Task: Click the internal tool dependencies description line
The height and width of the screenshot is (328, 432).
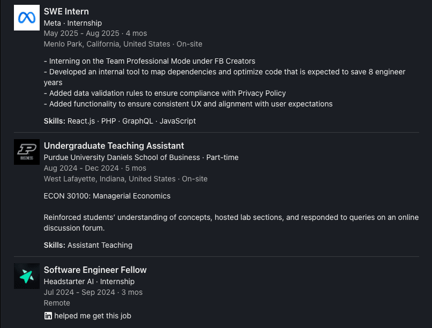Action: point(224,72)
